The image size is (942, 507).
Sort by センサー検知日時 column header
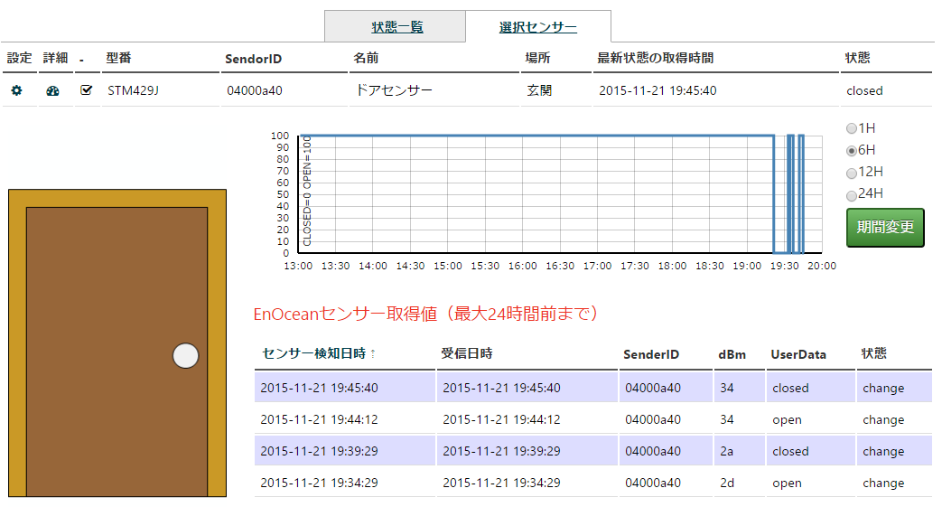click(x=314, y=353)
